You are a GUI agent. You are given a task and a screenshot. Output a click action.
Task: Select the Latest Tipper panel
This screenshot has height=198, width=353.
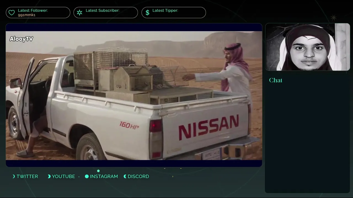[x=173, y=13]
